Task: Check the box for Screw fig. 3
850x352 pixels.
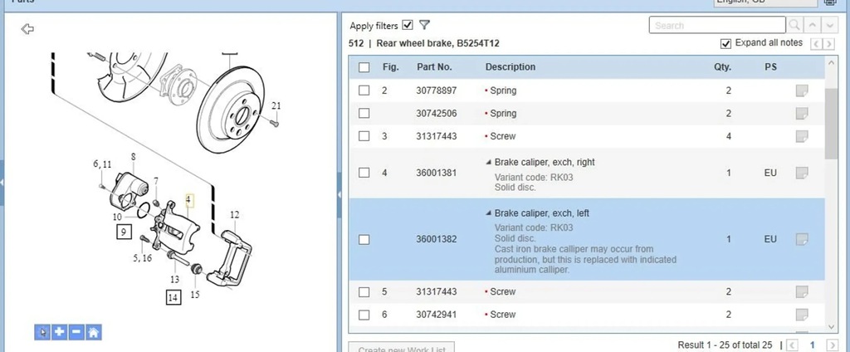Action: click(364, 136)
